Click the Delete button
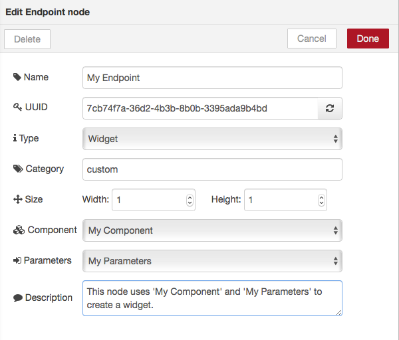Image resolution: width=399 pixels, height=340 pixels. tap(27, 39)
